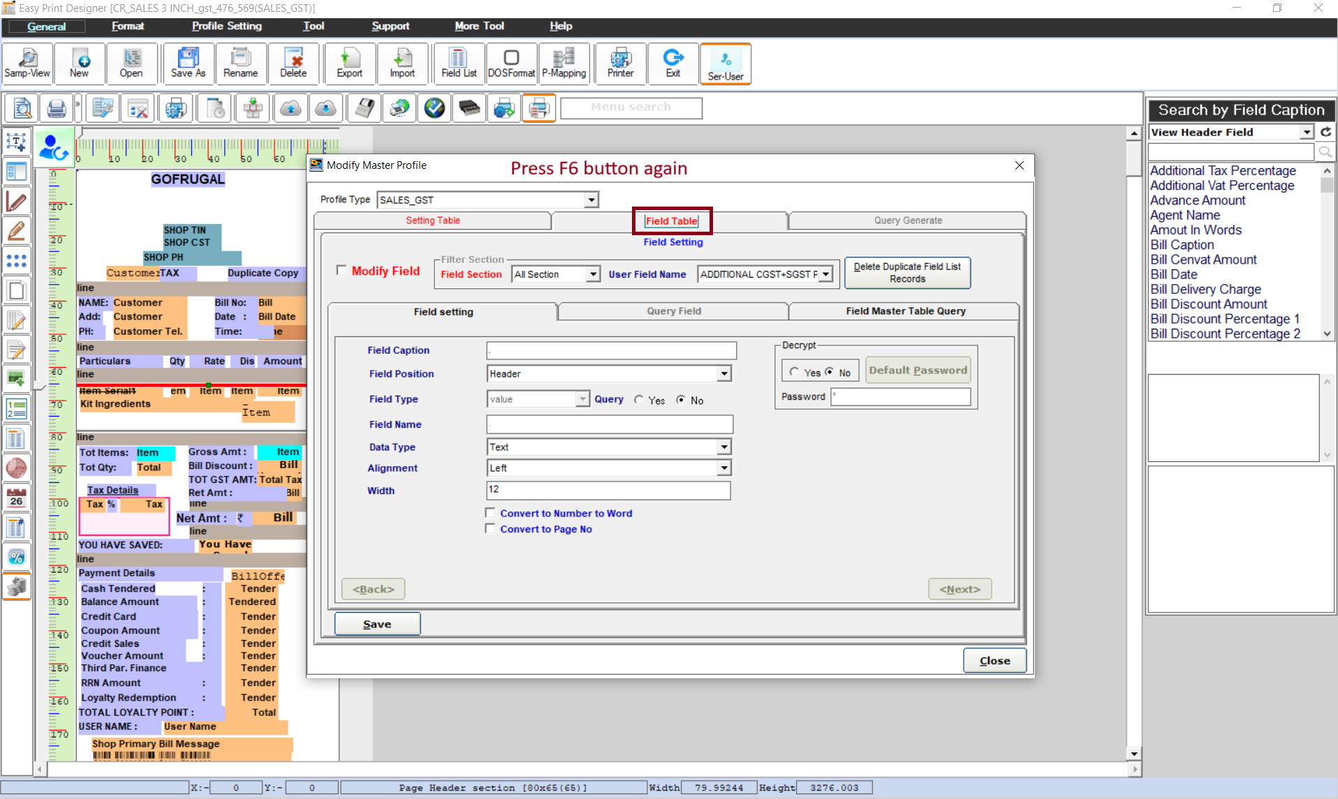Viewport: 1338px width, 799px height.
Task: Open the Save As tool
Action: click(x=188, y=64)
